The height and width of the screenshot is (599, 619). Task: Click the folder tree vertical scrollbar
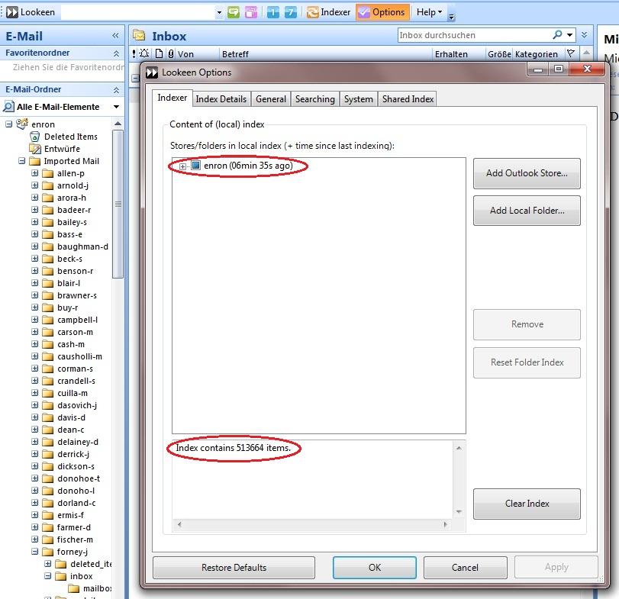pyautogui.click(x=118, y=204)
